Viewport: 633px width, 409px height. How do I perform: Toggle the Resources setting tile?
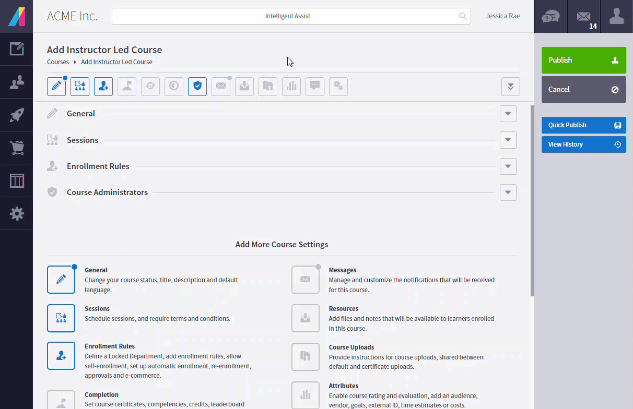[305, 318]
